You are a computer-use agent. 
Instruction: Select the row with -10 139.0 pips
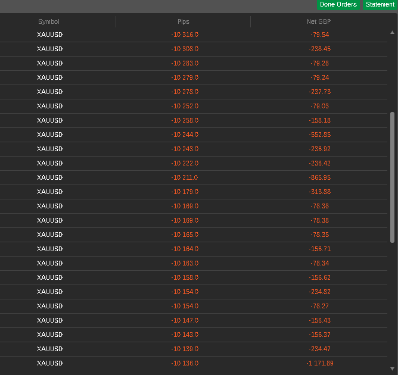[x=194, y=349]
